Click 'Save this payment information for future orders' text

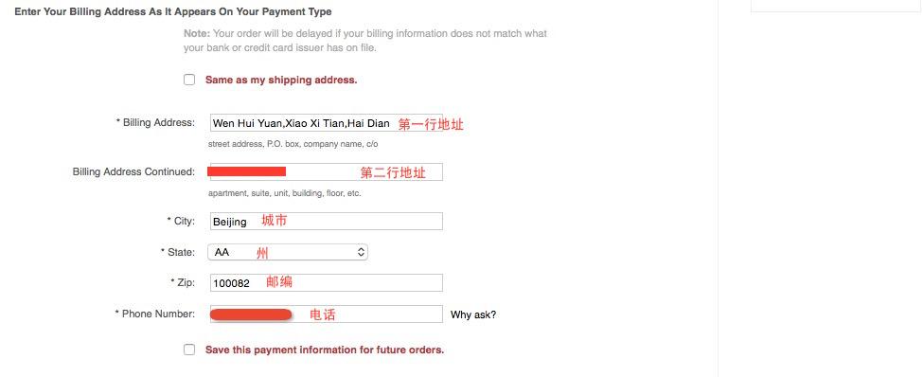pos(325,350)
